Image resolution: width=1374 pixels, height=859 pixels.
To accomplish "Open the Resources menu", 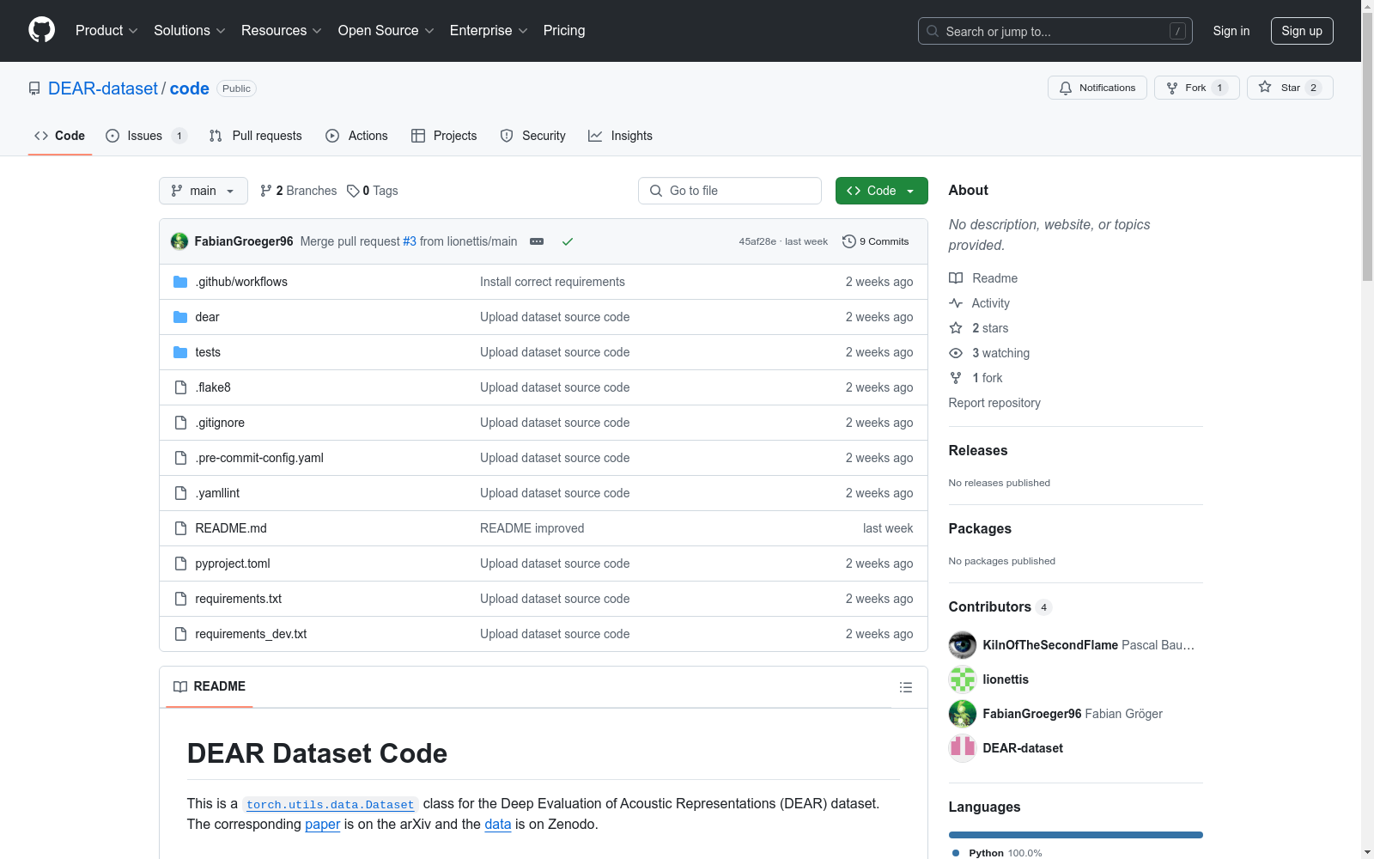I will point(282,31).
